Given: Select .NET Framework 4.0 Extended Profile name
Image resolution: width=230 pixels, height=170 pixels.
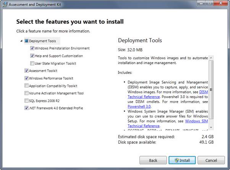Looking at the screenshot, I should (56, 108).
